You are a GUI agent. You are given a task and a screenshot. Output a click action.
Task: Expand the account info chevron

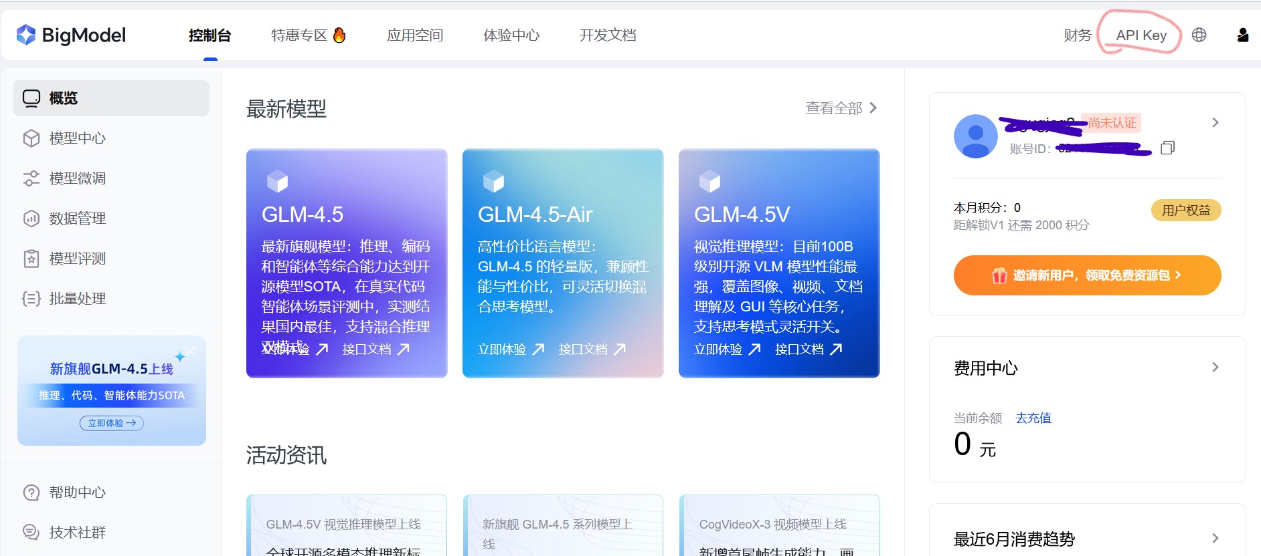coord(1215,123)
